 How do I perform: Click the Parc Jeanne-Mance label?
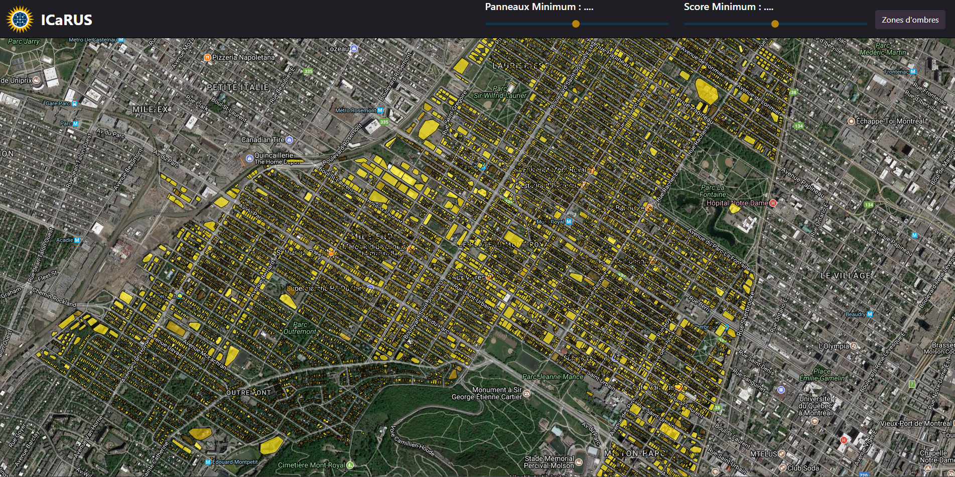pyautogui.click(x=553, y=377)
